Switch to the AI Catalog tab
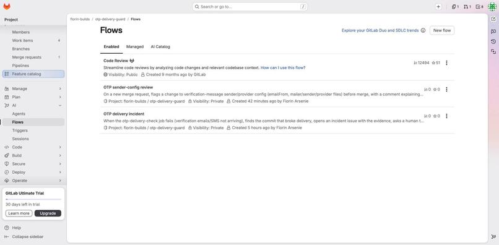 (x=160, y=47)
